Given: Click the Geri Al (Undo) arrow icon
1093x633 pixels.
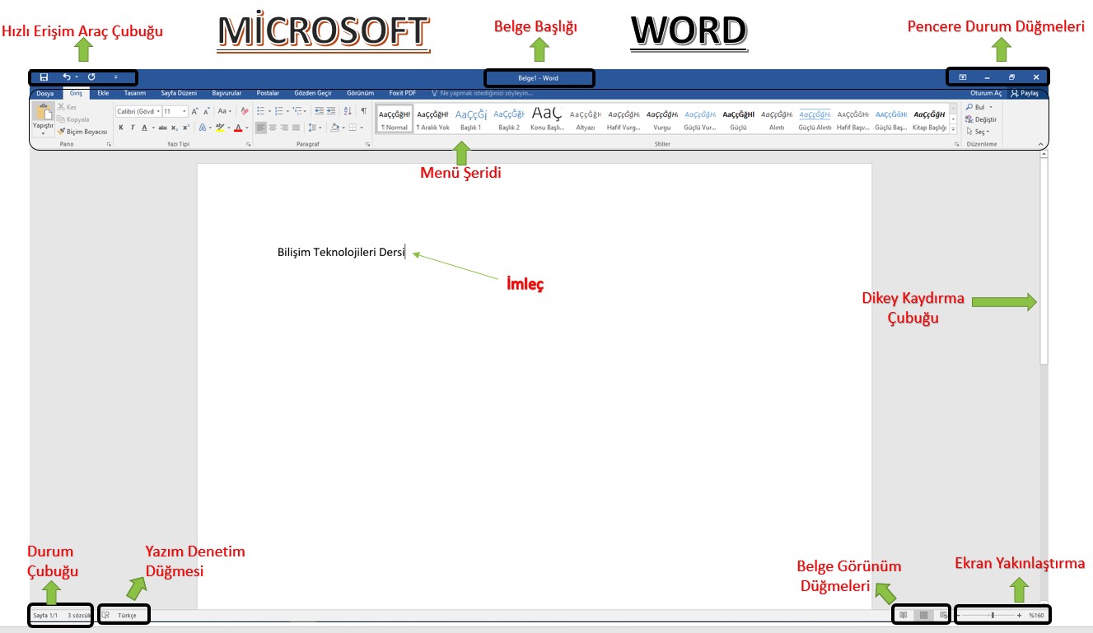Looking at the screenshot, I should (66, 77).
